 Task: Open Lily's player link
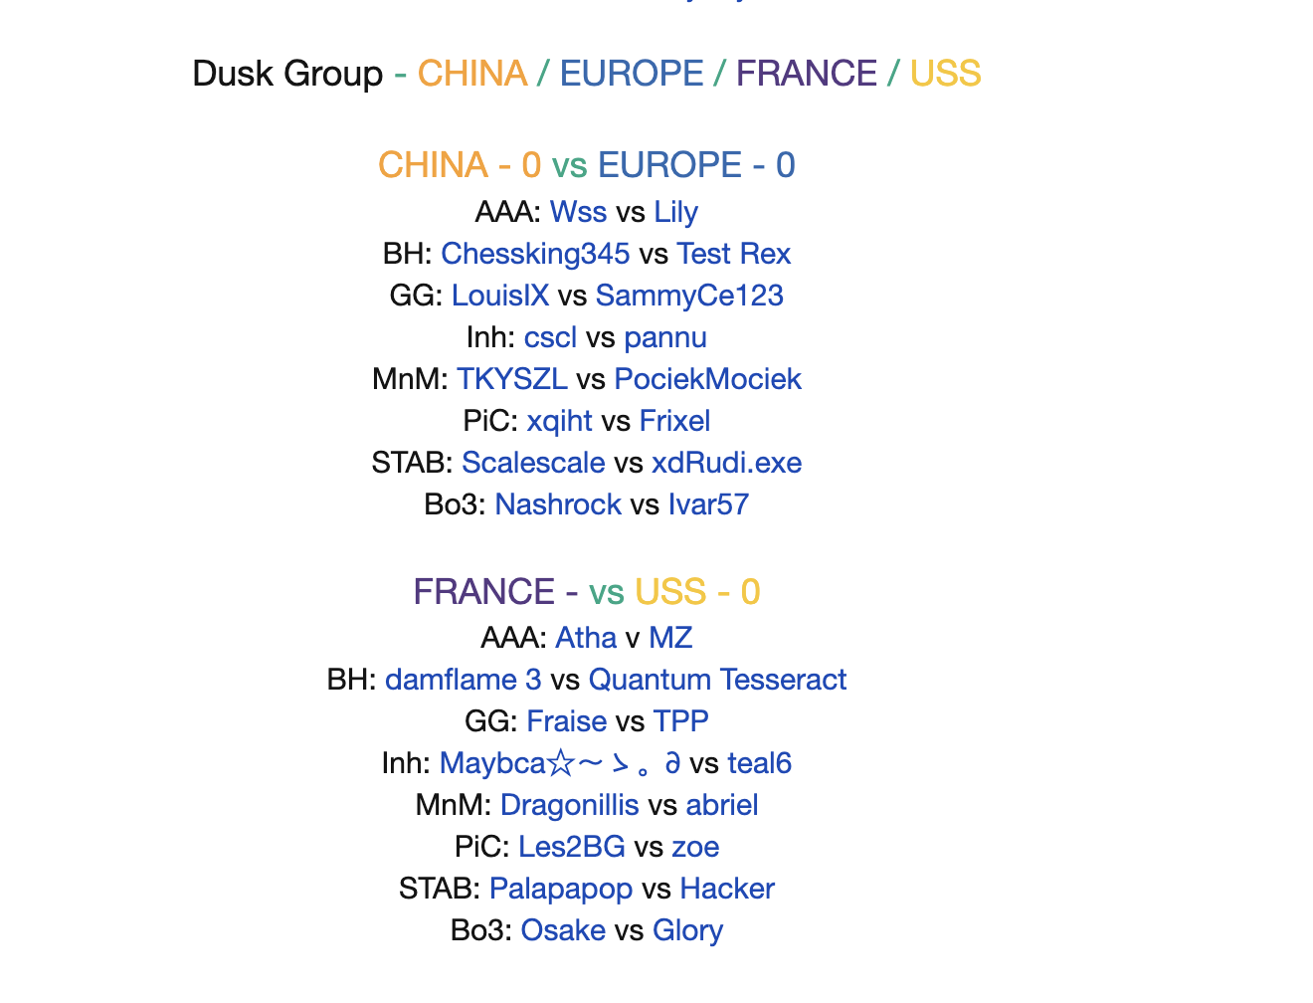pos(676,212)
